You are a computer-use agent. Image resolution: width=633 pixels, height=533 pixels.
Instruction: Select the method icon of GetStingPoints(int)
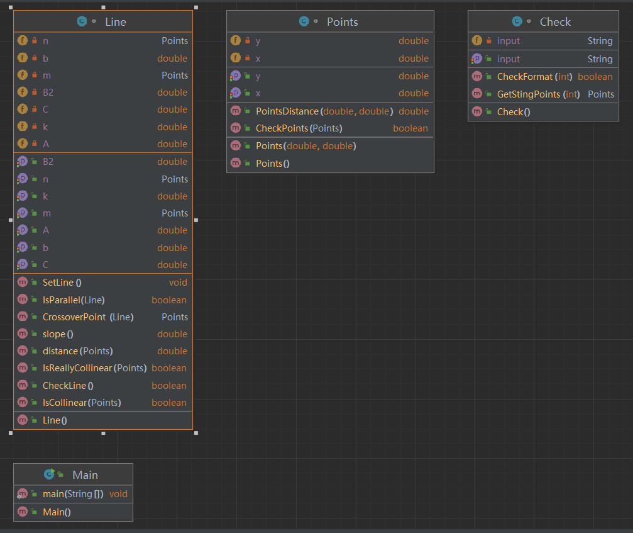point(477,94)
